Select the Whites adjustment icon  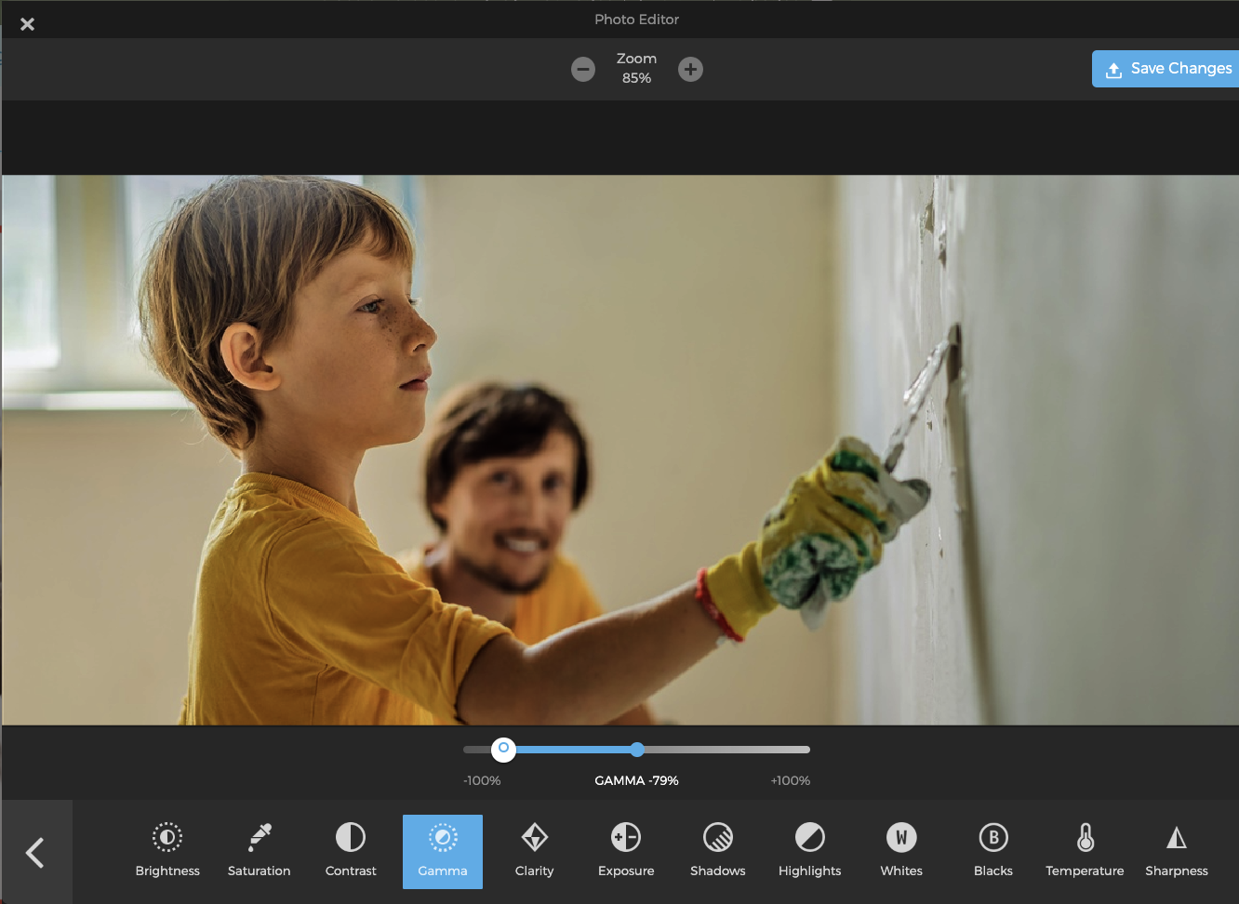pos(901,850)
